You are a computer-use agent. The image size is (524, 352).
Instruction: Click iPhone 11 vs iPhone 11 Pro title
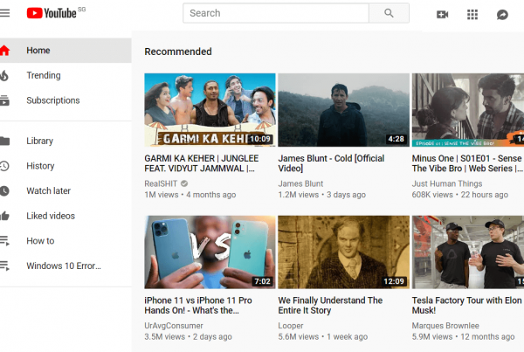click(198, 306)
